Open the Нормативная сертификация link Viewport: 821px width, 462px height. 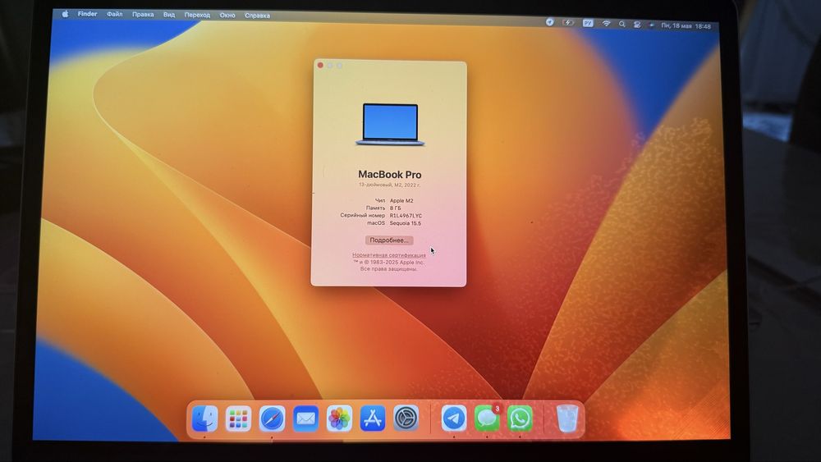[x=389, y=255]
